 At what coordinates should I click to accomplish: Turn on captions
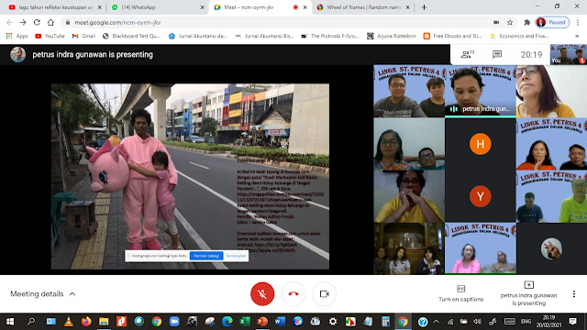click(x=460, y=293)
